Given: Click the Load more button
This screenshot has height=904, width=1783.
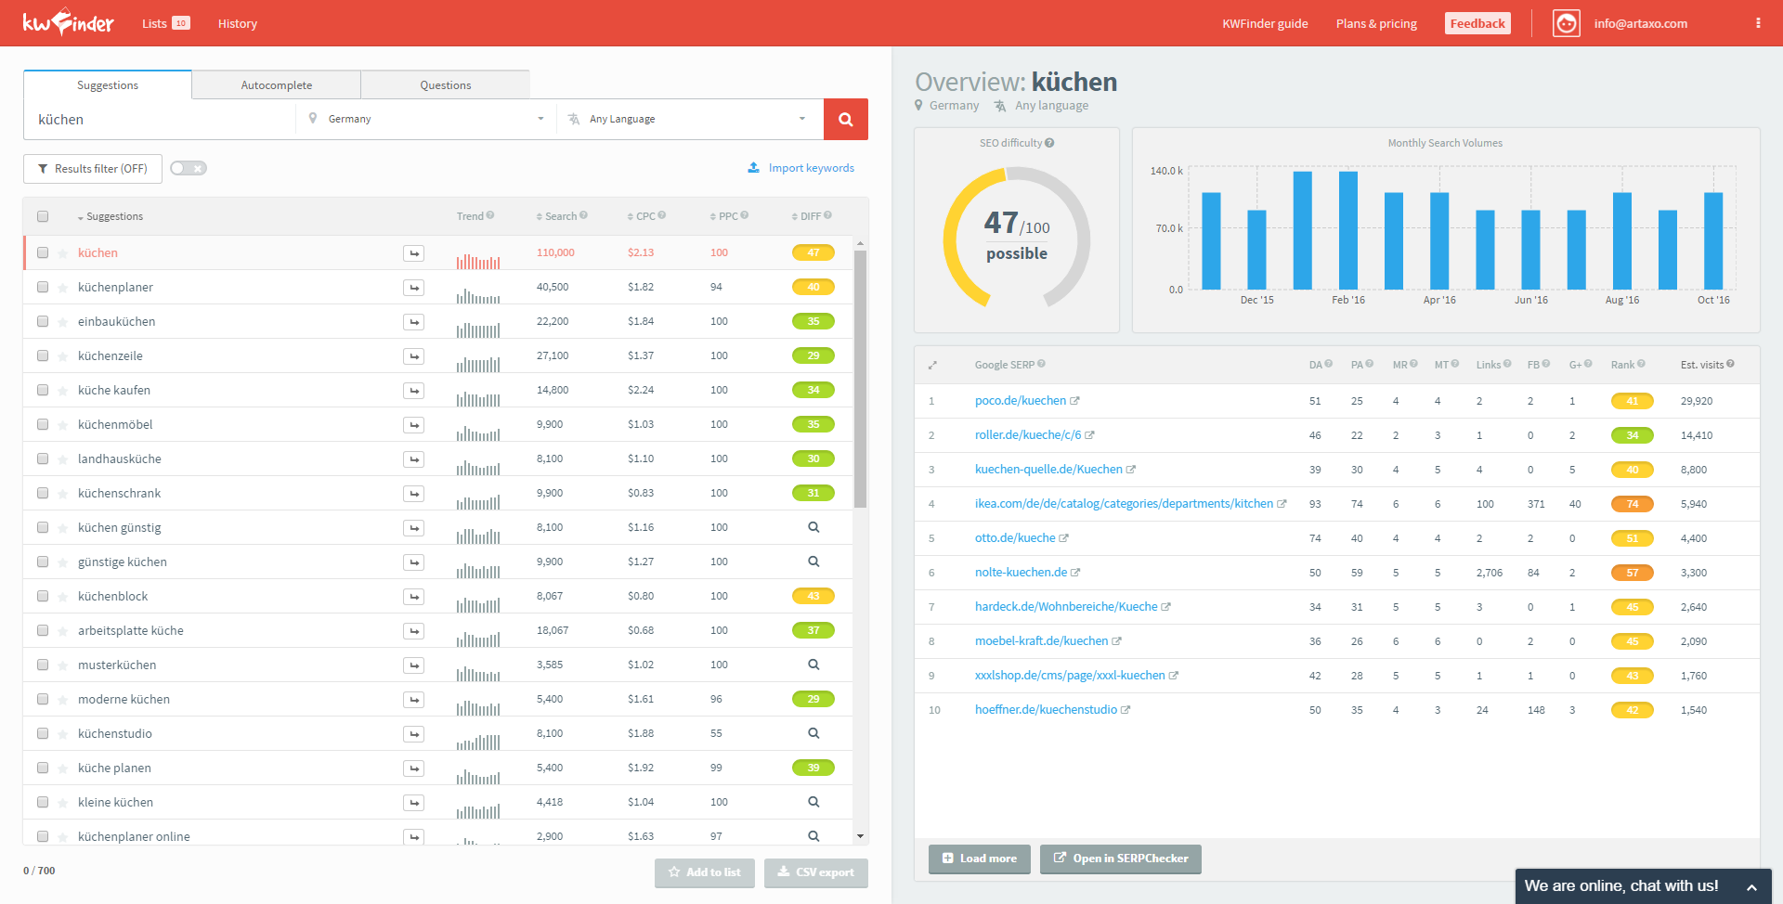Looking at the screenshot, I should click(x=980, y=859).
